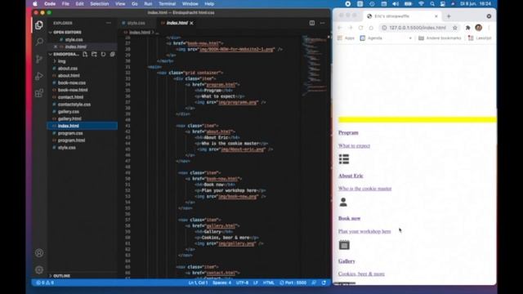This screenshot has height=294, width=523.
Task: Click the New Folder icon in explorer
Action: pos(94,54)
